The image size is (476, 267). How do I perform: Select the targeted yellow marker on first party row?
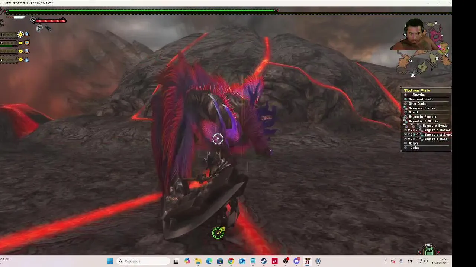tap(21, 34)
